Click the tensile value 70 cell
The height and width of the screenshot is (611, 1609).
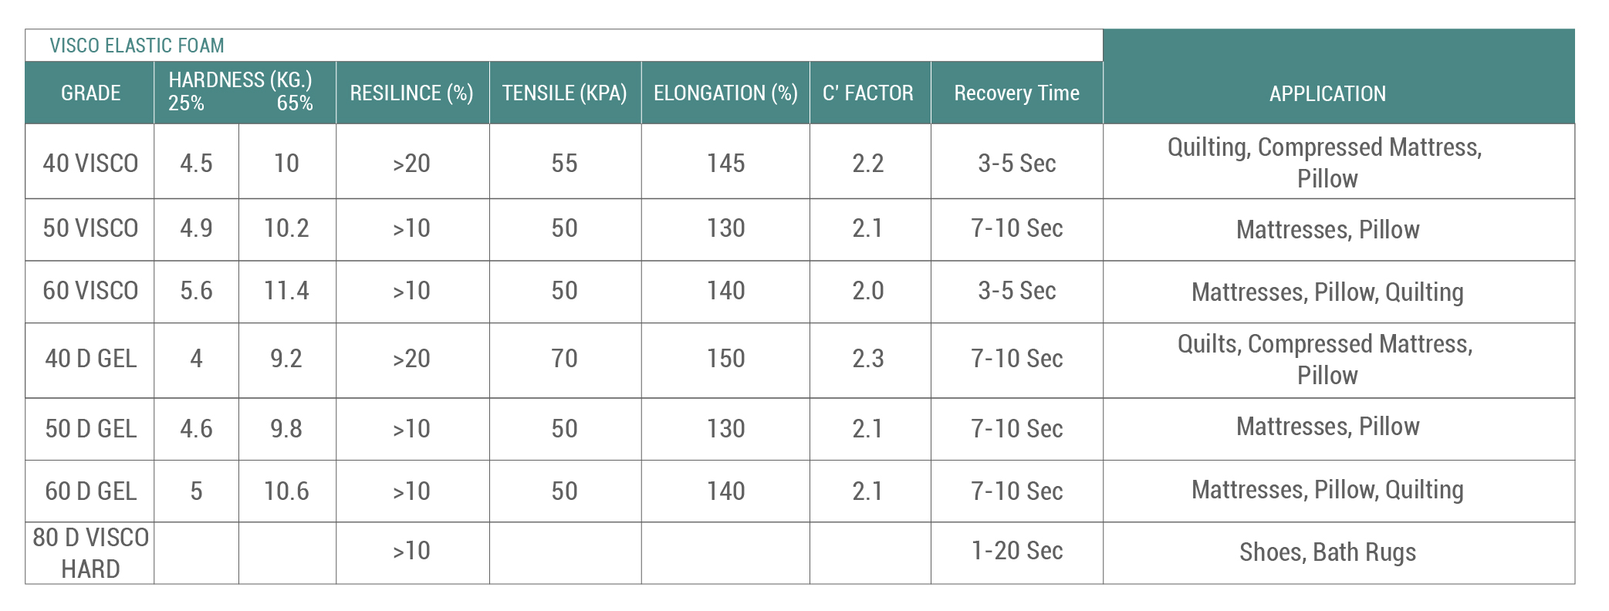coord(564,359)
